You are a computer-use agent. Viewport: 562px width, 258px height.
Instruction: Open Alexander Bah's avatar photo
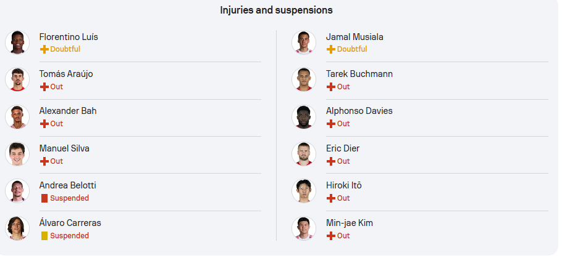click(17, 117)
